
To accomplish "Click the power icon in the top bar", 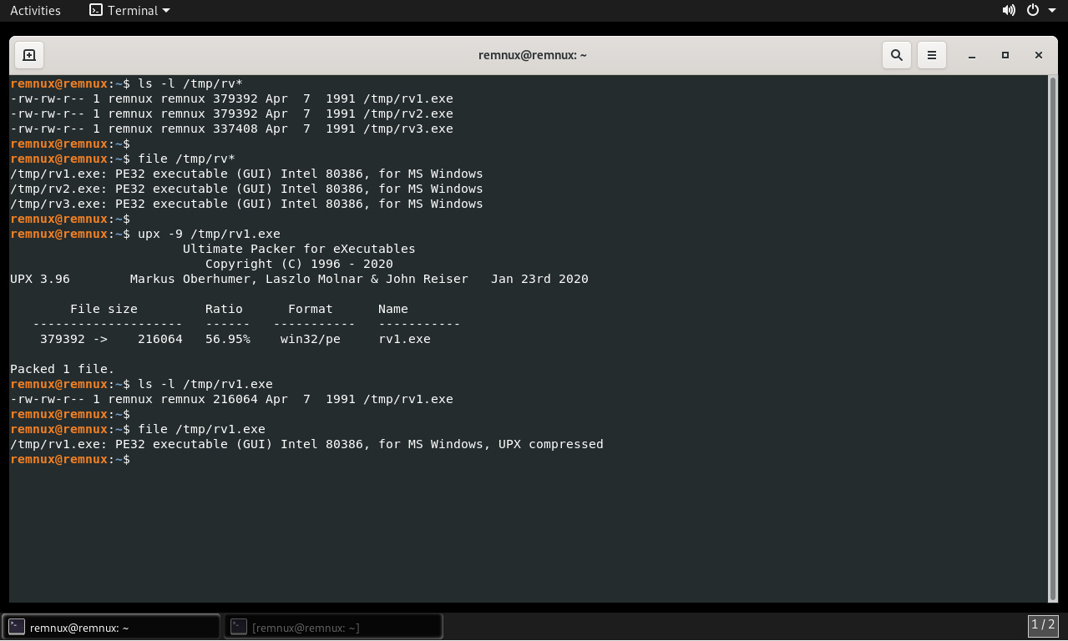I will (x=1033, y=11).
